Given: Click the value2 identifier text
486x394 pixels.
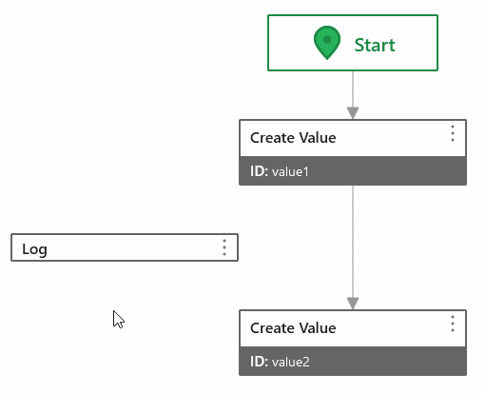Looking at the screenshot, I should (290, 362).
